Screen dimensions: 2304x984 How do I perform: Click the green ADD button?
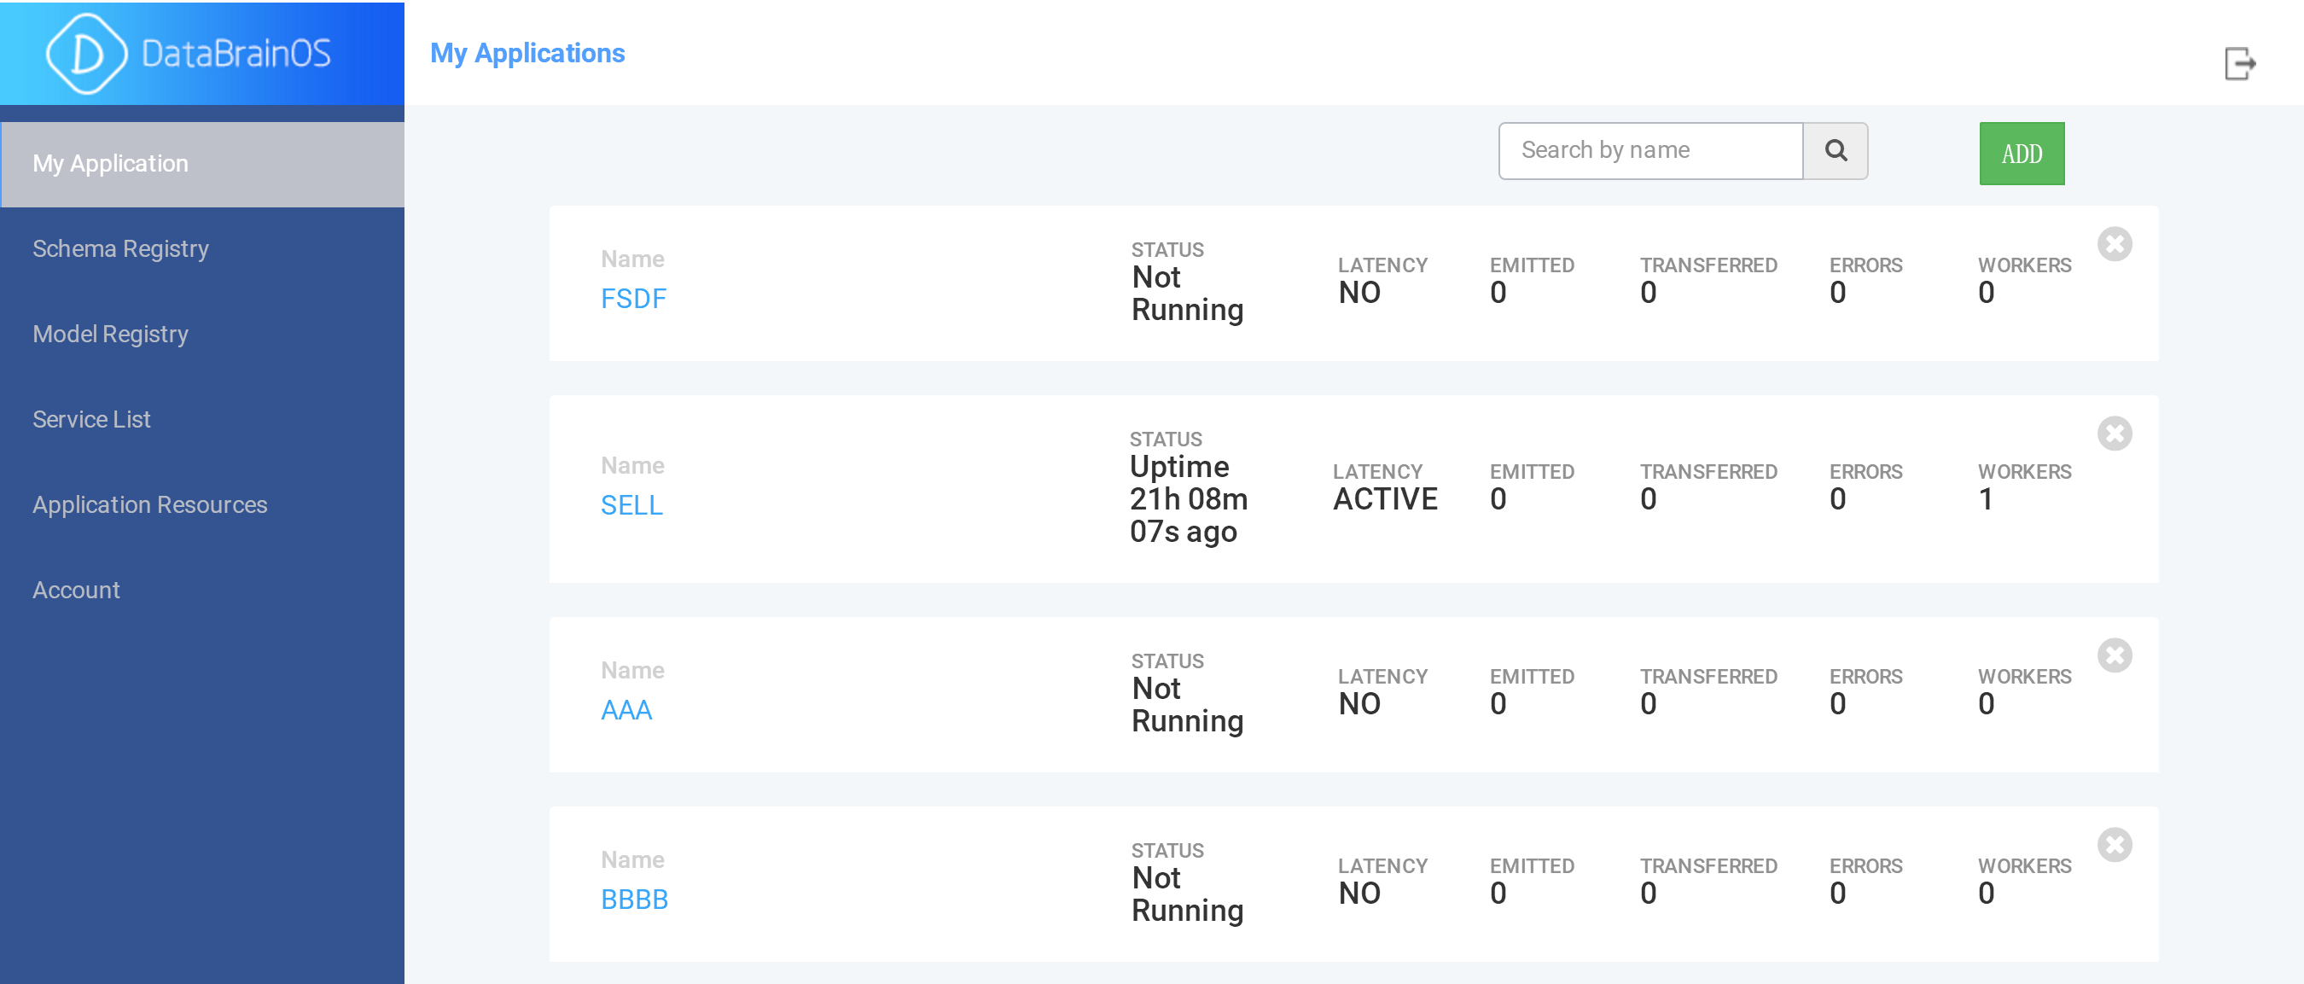[x=2022, y=154]
